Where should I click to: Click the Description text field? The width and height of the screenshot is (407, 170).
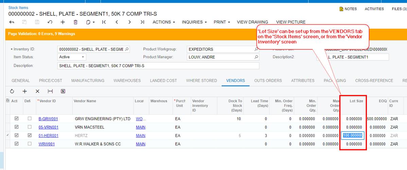pyautogui.click(x=158, y=66)
